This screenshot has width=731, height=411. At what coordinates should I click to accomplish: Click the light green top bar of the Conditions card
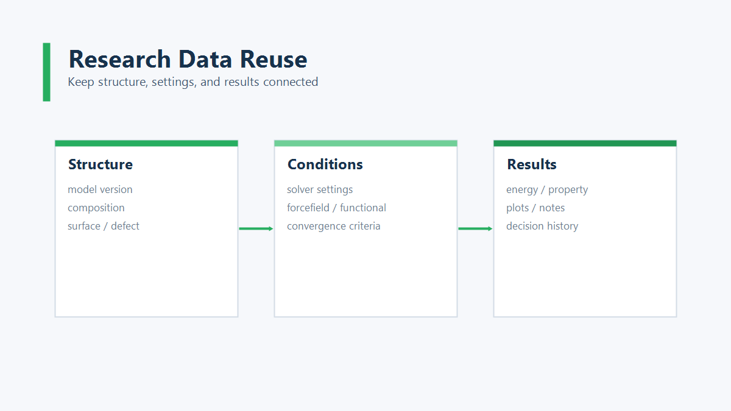tap(365, 143)
